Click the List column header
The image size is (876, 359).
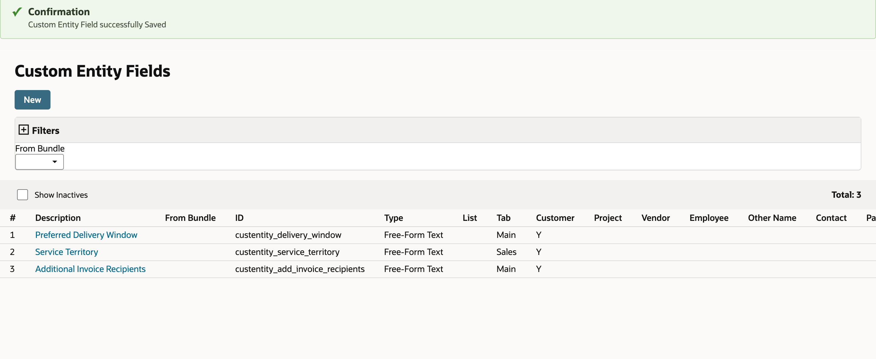pos(470,218)
